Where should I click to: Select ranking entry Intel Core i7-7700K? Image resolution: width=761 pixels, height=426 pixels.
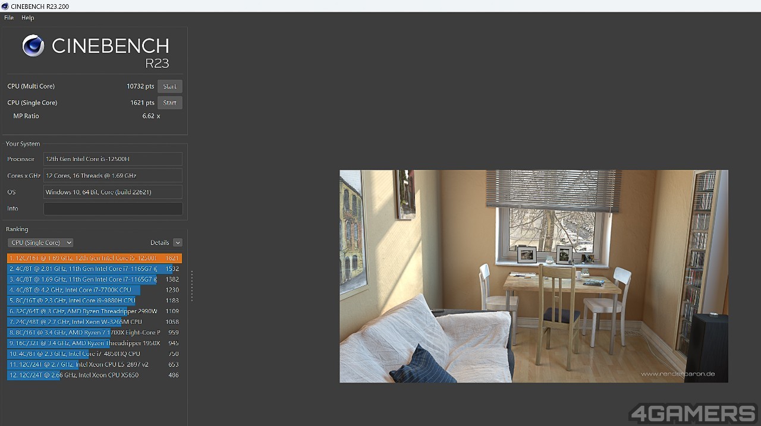pos(95,290)
